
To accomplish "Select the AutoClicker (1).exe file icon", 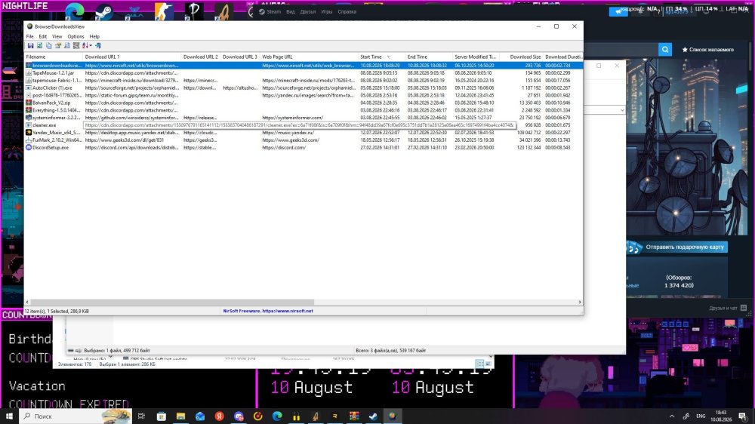I will point(29,88).
